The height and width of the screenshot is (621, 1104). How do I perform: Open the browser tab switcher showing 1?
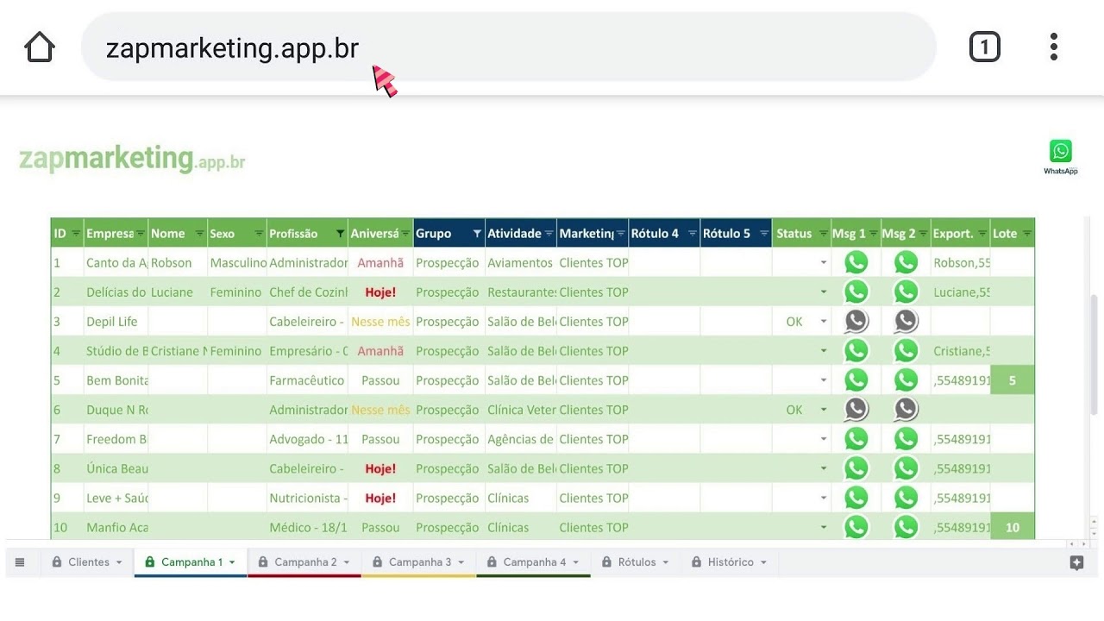(985, 47)
